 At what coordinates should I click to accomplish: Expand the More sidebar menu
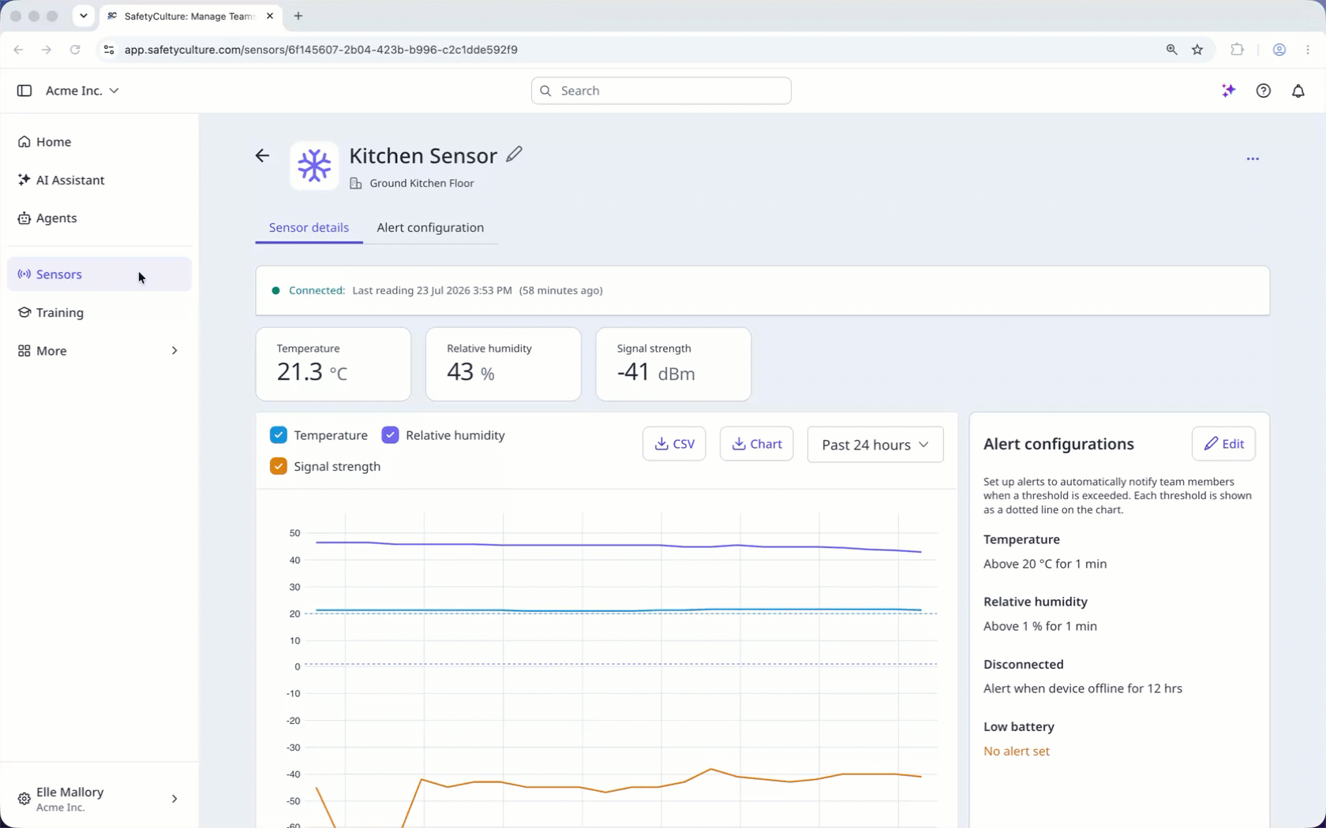[99, 351]
